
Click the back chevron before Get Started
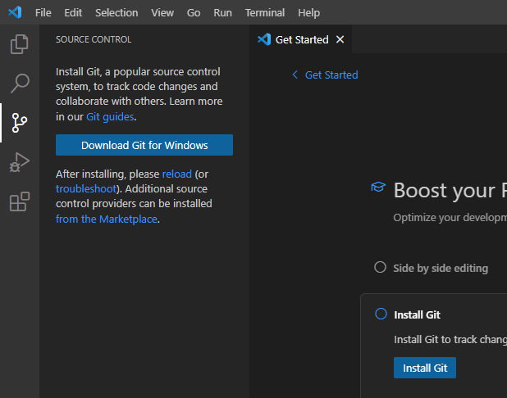click(295, 75)
